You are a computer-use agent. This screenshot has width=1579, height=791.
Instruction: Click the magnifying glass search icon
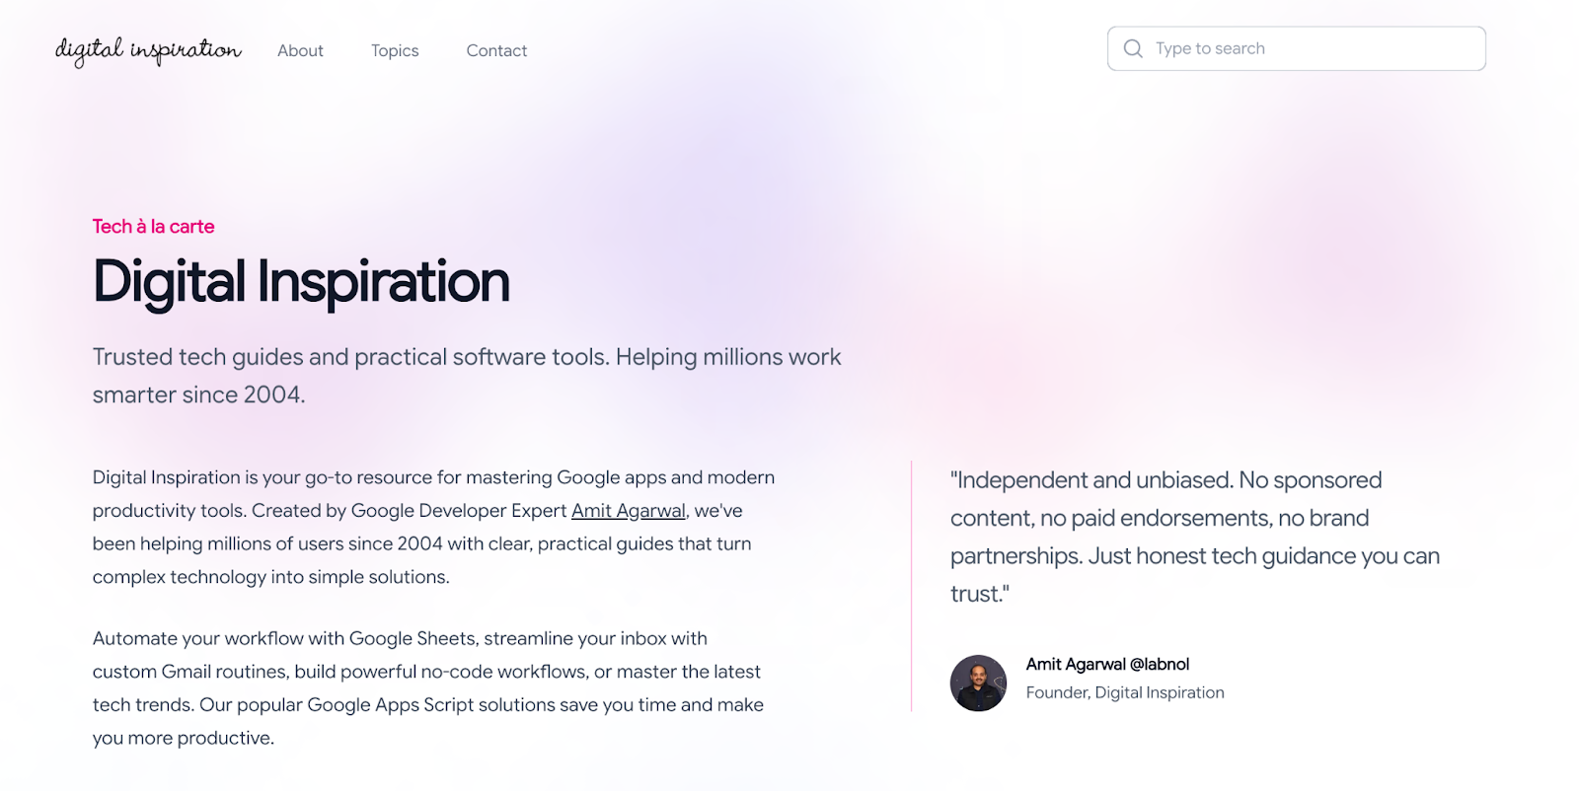(1133, 48)
